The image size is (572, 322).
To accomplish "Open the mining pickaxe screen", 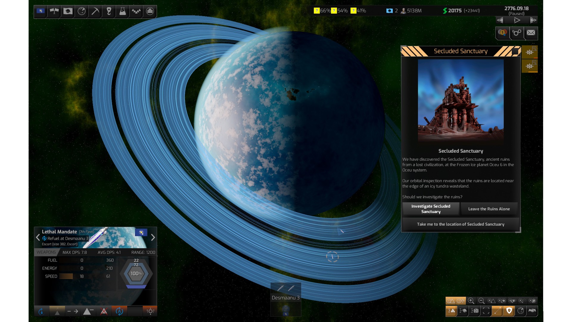I will (95, 11).
